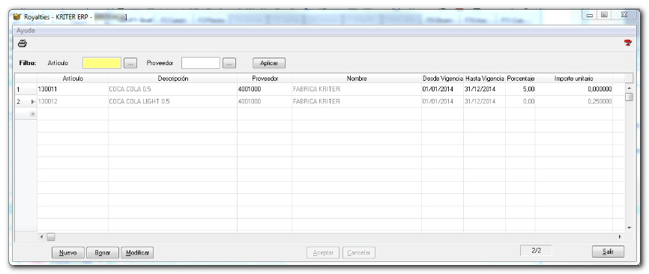The height and width of the screenshot is (274, 649).
Task: Click the printer icon in toolbar
Action: [22, 43]
